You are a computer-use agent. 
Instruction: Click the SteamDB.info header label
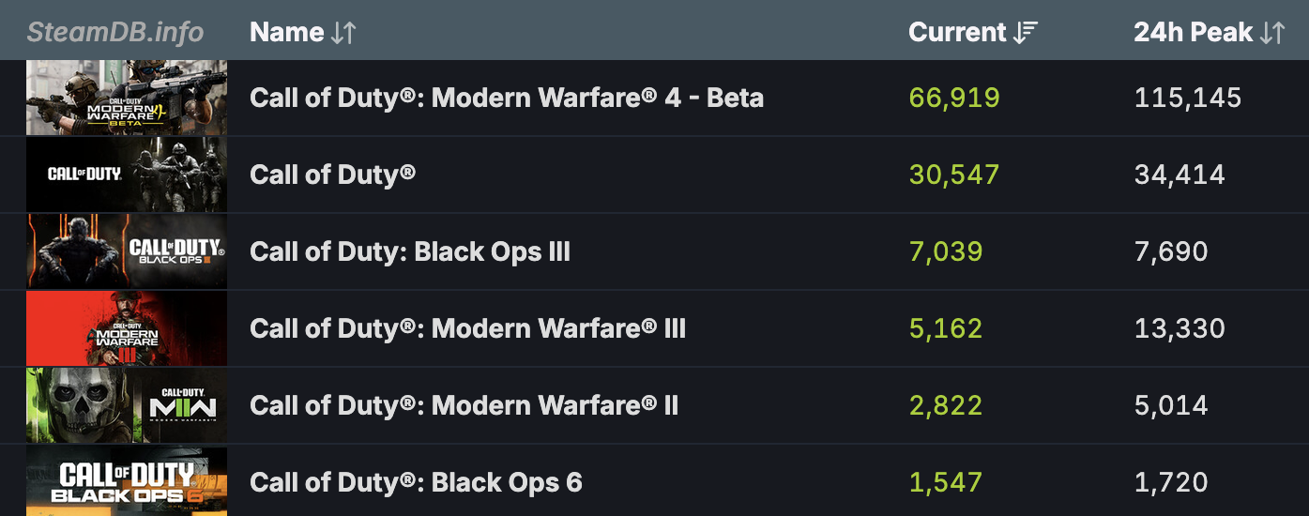coord(115,33)
